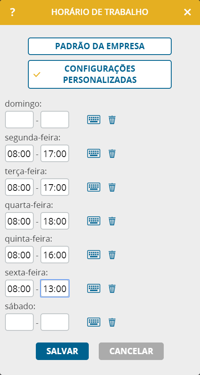This screenshot has height=375, width=200.
Task: Open keyboard input for segunda-feira
Action: (93, 153)
